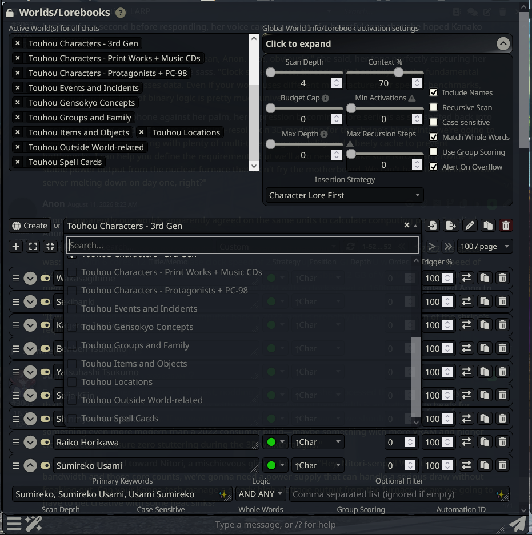
Task: Click the import lorebook file icon
Action: coord(433,226)
